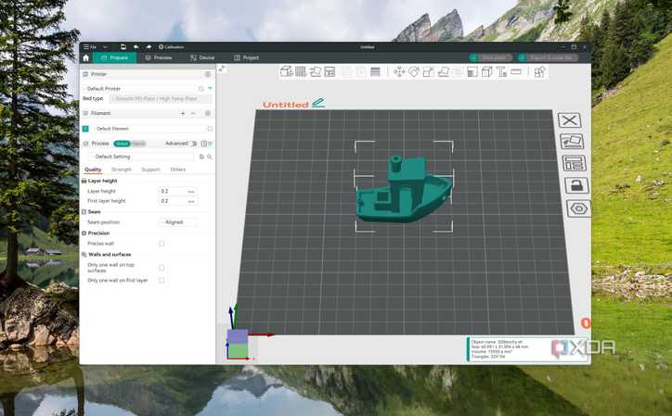Select the Move tool with four arrows
Viewport: 672px width, 416px height.
point(399,72)
